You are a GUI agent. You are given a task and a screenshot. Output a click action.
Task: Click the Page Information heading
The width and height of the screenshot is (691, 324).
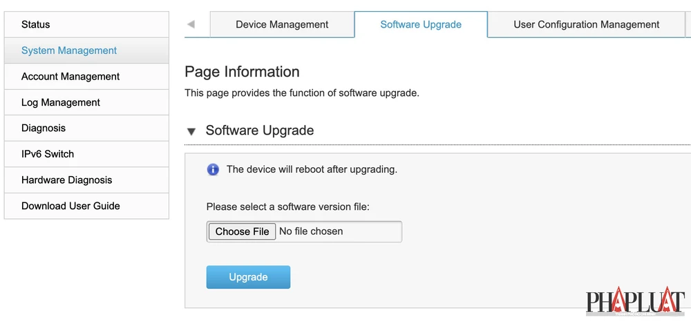pos(242,72)
